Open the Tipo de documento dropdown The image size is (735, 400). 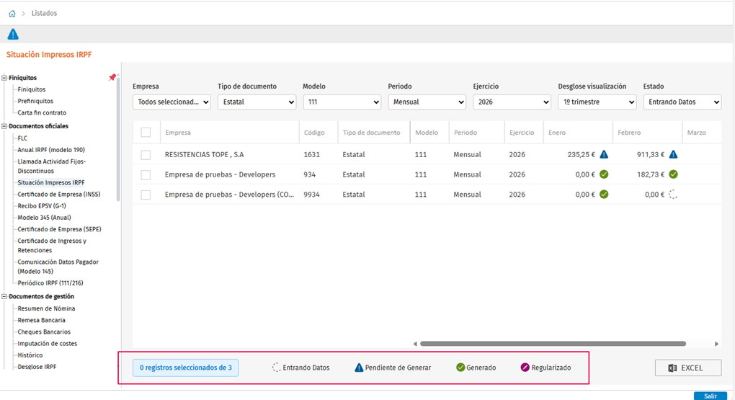click(257, 102)
